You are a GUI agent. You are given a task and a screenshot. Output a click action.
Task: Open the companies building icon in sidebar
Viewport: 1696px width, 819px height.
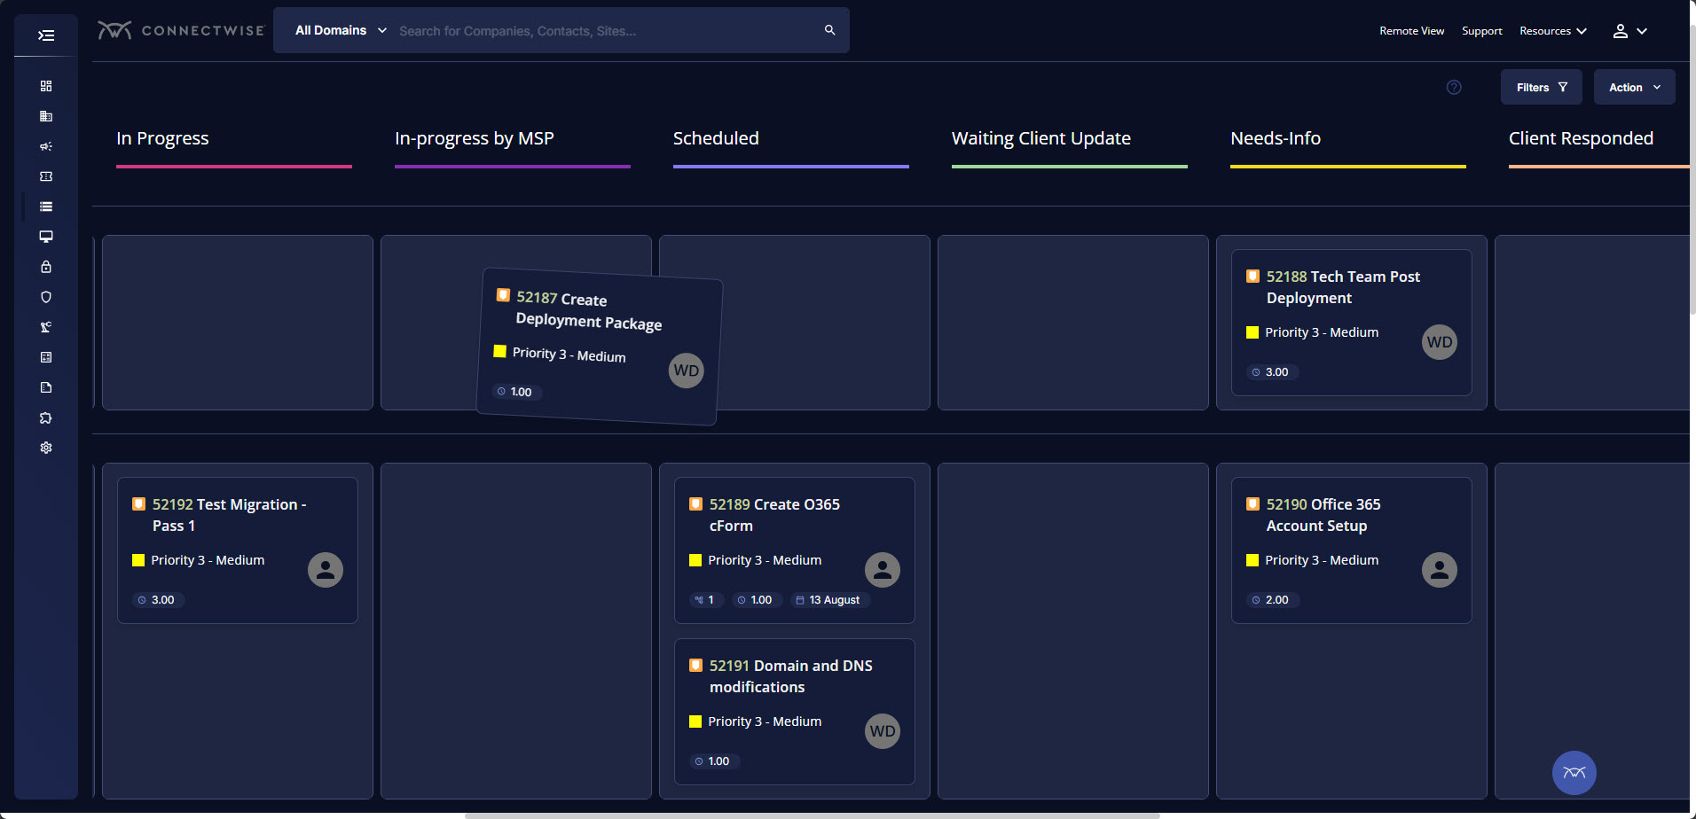tap(46, 116)
